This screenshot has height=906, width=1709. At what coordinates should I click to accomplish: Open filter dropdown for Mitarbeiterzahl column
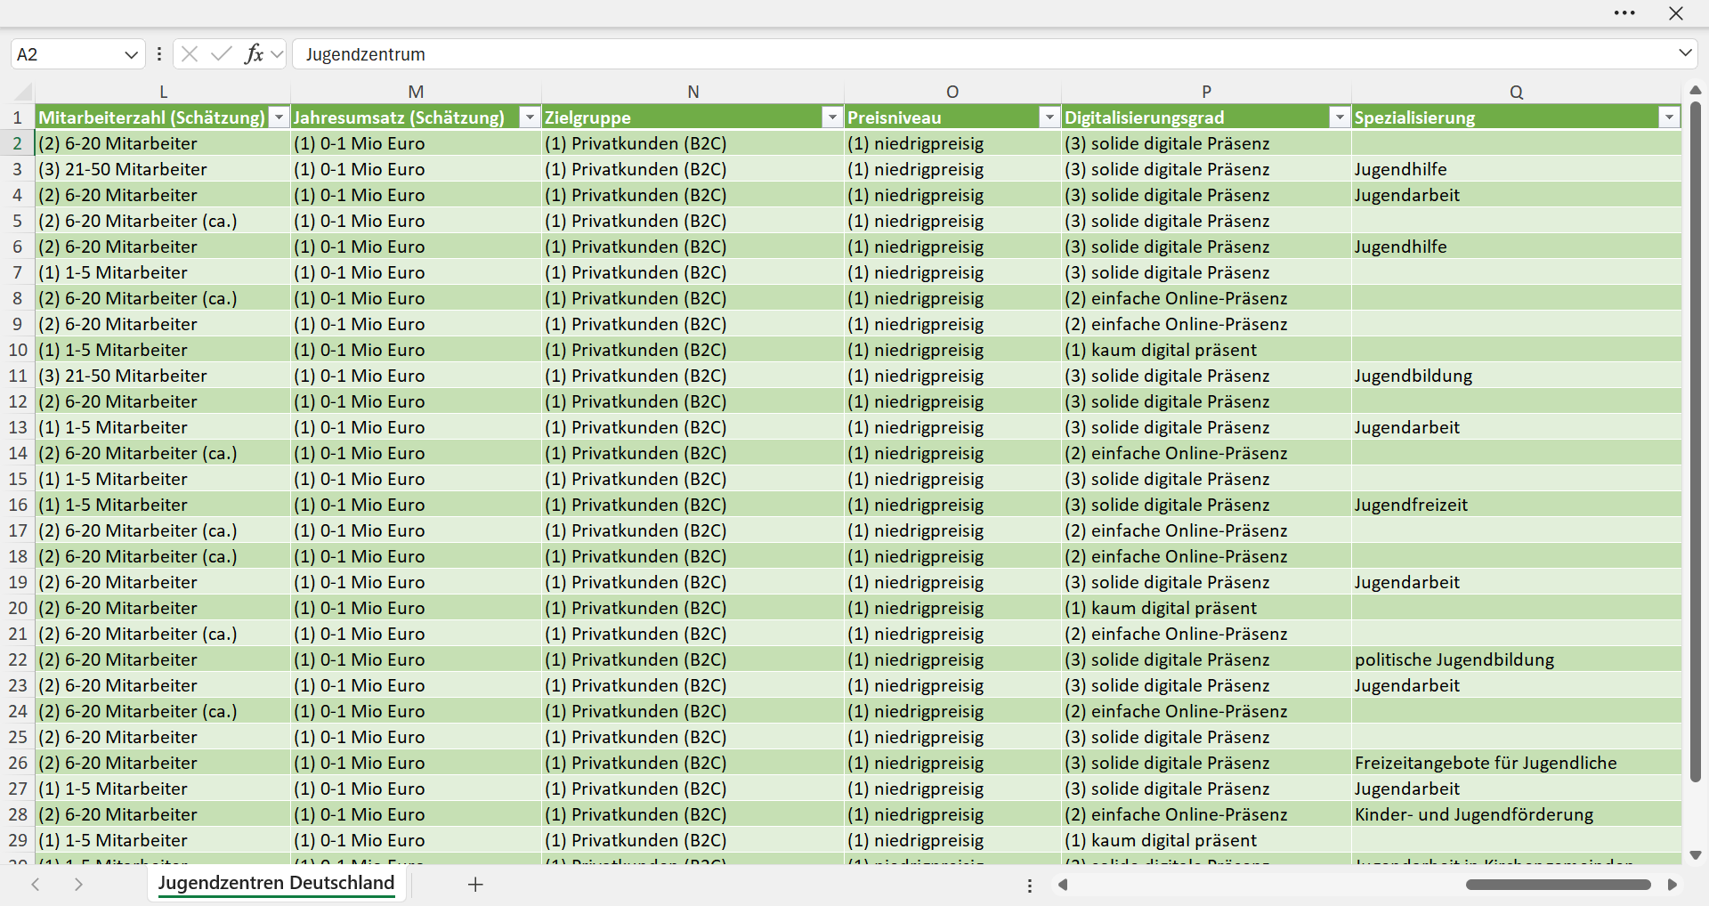coord(279,117)
